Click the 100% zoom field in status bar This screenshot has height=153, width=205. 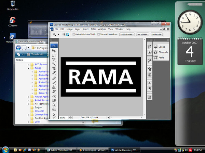click(x=63, y=118)
